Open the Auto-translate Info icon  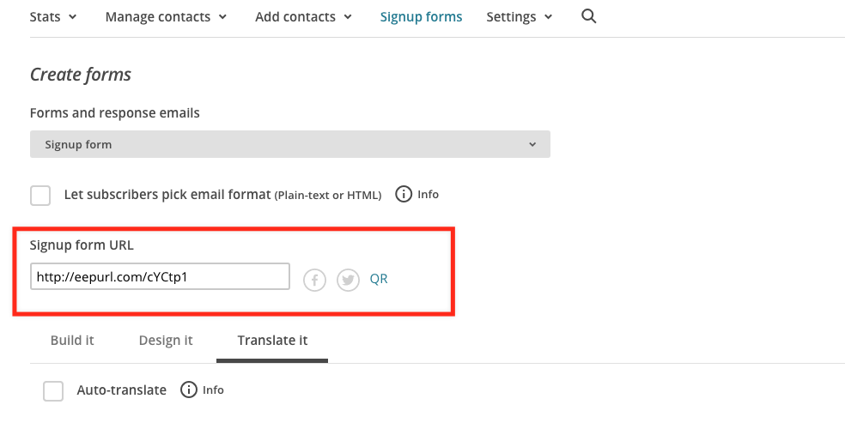189,390
